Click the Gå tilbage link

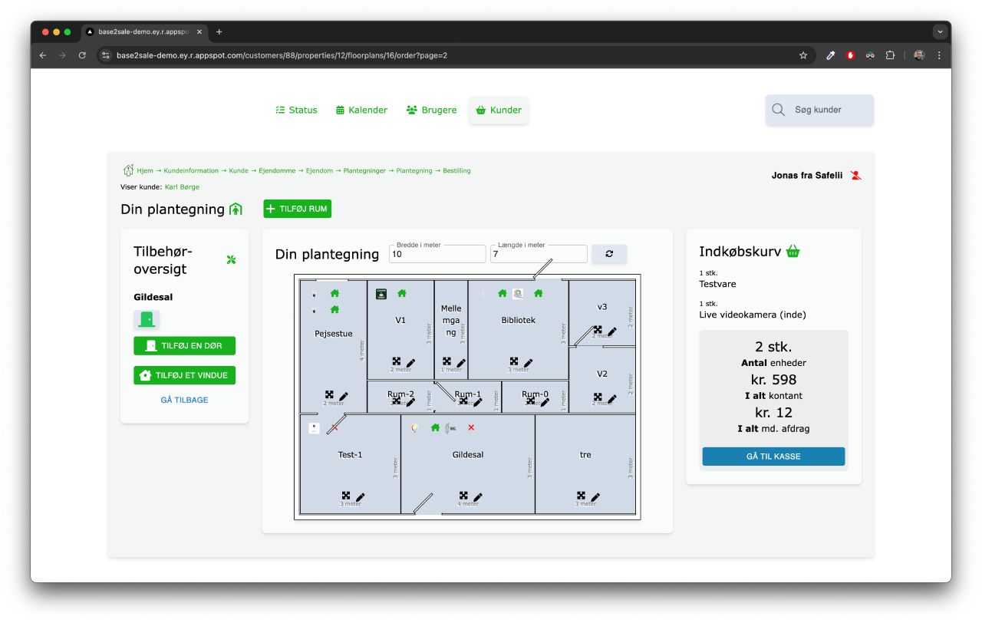pos(184,400)
